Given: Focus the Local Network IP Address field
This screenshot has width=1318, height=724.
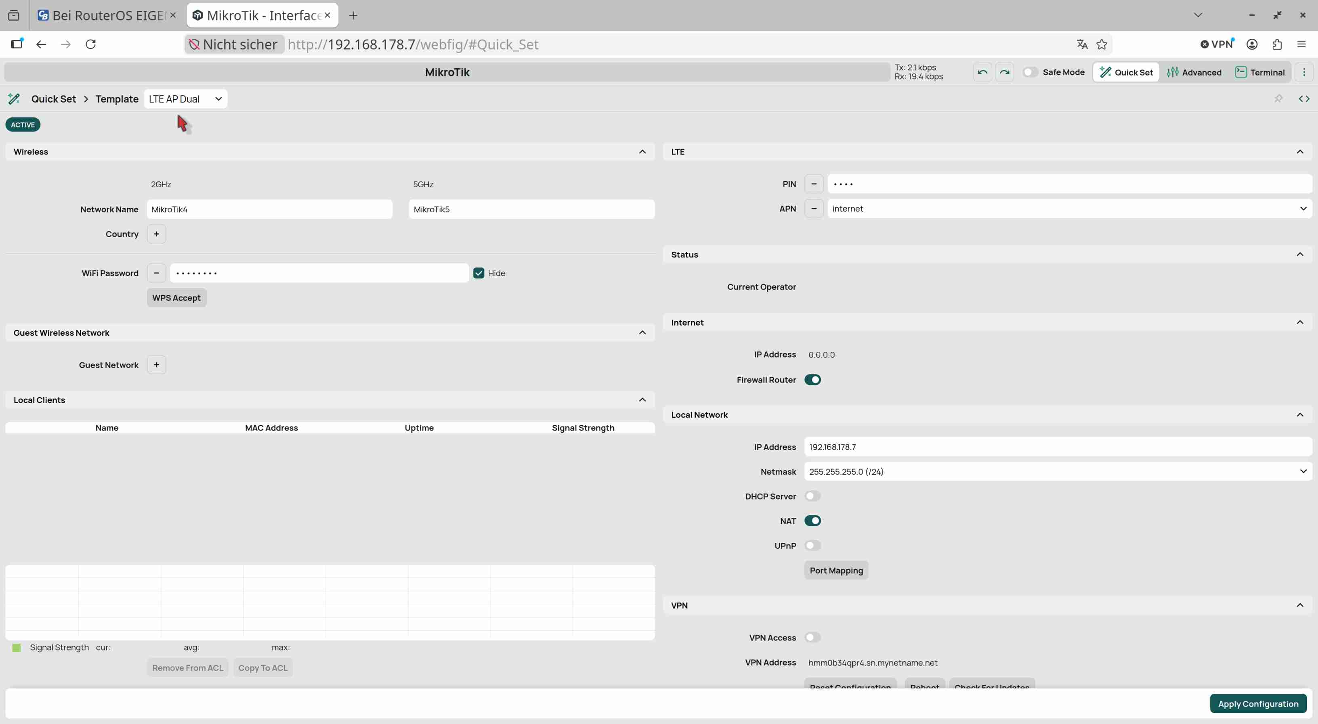Looking at the screenshot, I should tap(1058, 447).
